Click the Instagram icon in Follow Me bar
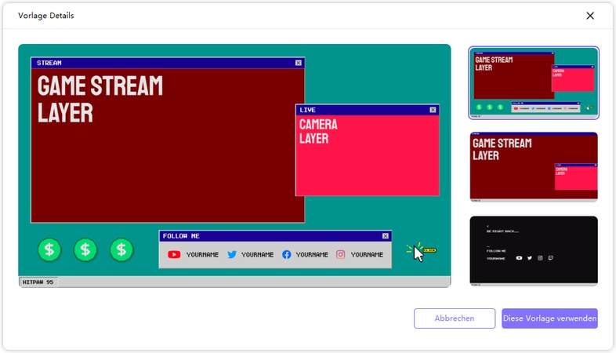Viewport: 616px width, 353px height. [341, 254]
